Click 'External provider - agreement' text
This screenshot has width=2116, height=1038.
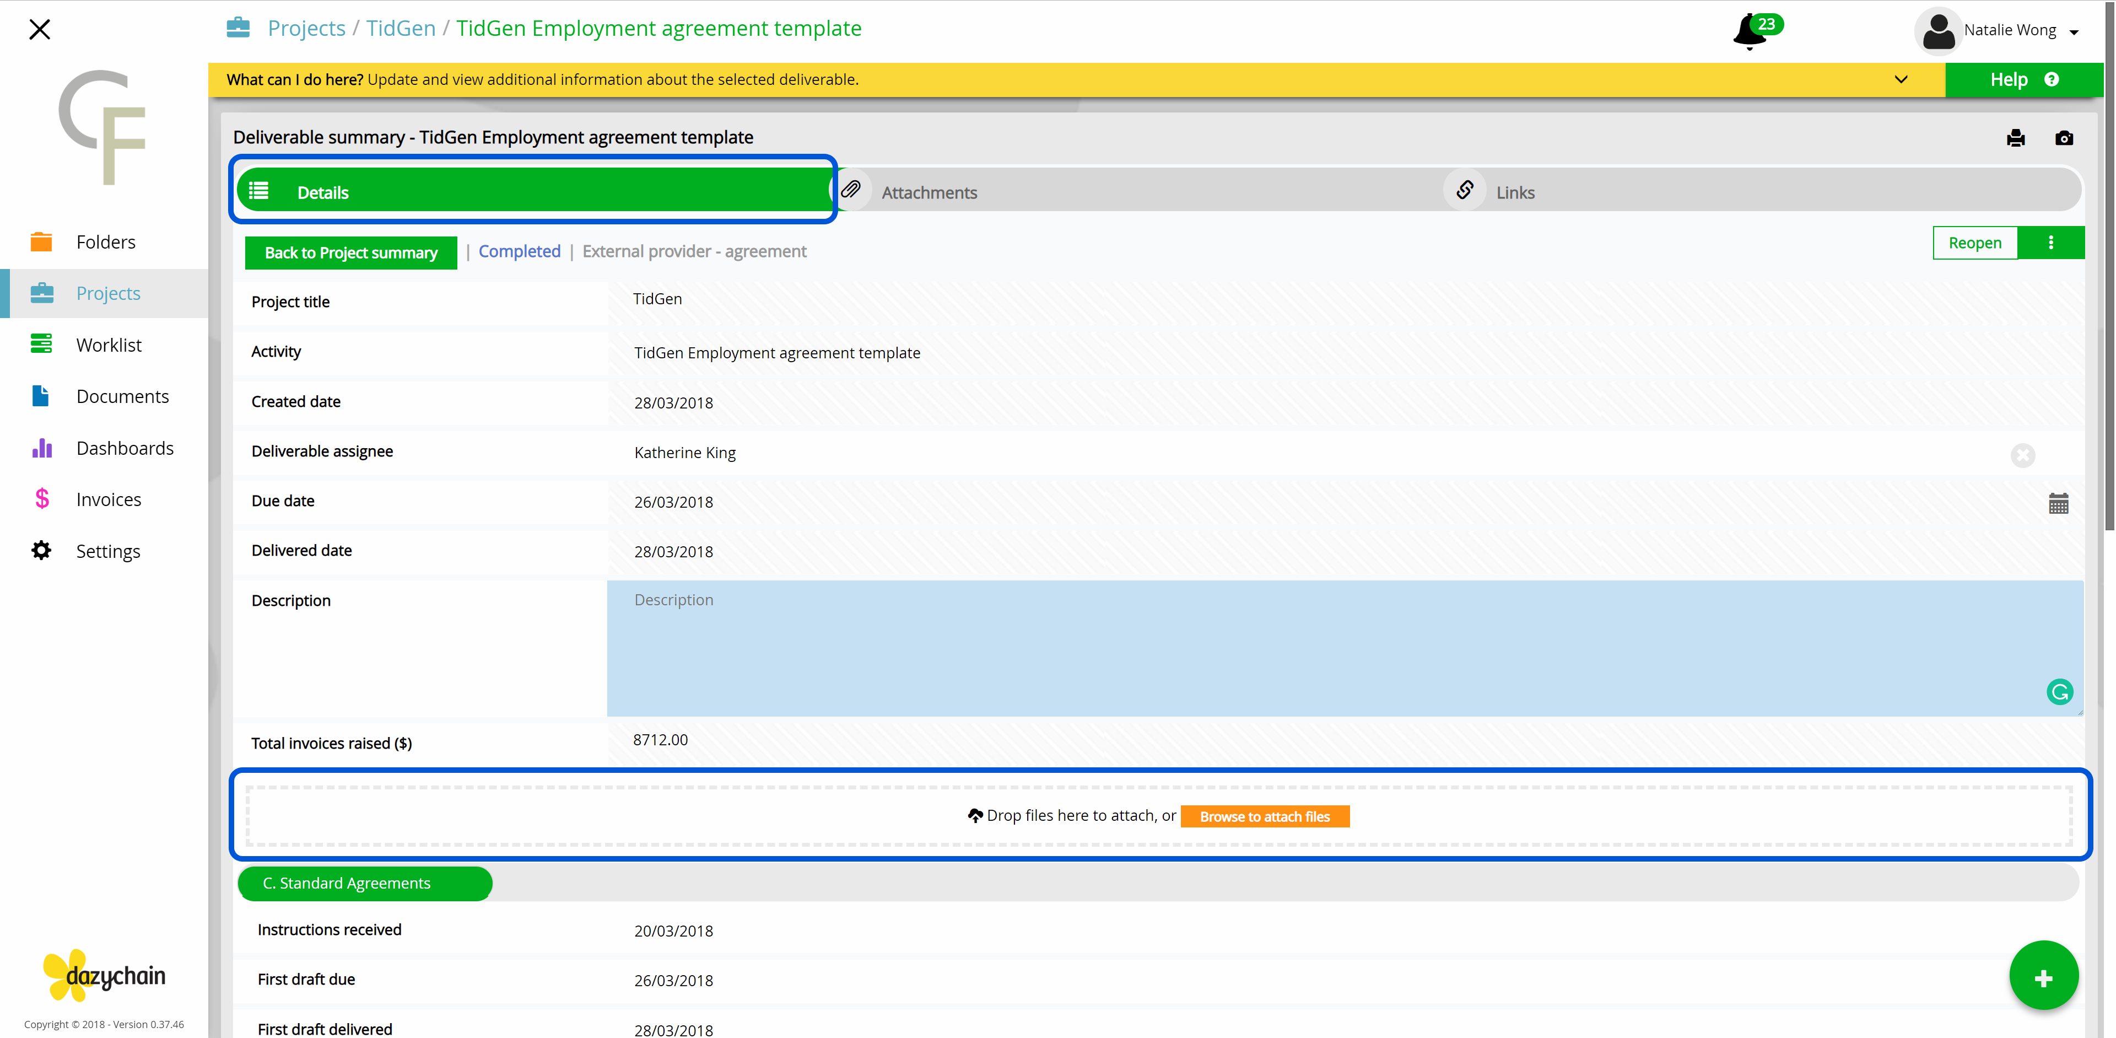click(x=694, y=251)
